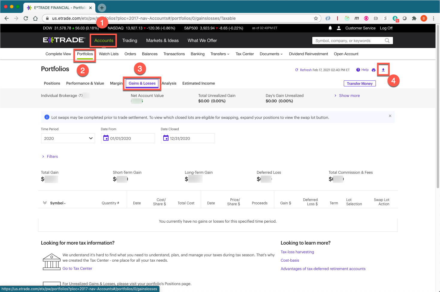The height and width of the screenshot is (292, 440).
Task: Go to Orders page
Action: tap(130, 54)
